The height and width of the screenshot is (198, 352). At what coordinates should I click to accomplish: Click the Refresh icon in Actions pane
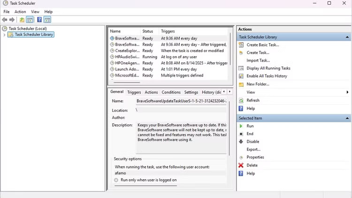[x=241, y=100]
